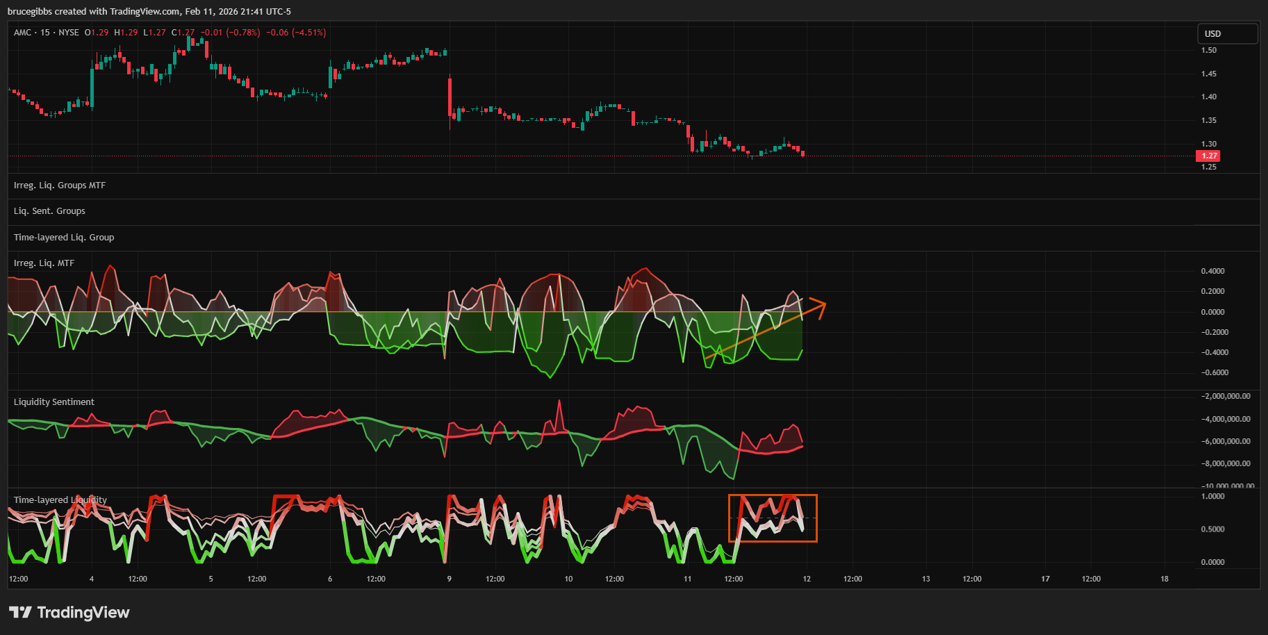Click date 17 on the time axis
Screen dimensions: 1268x635
point(1046,579)
